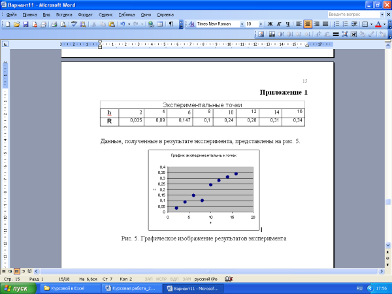Click the Paste clipboard icon
This screenshot has height=294, width=392.
point(112,24)
